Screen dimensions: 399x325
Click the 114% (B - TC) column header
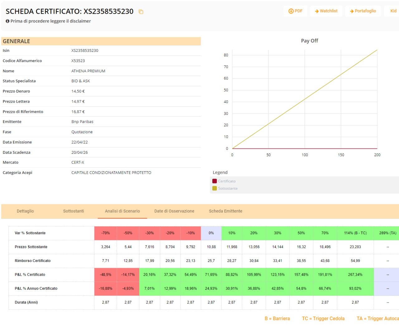click(x=355, y=233)
